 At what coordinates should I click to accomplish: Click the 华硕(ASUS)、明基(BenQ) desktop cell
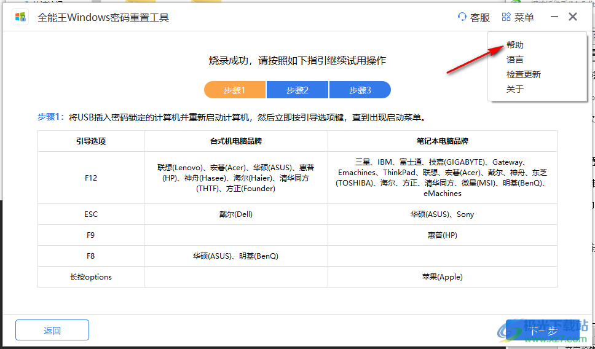236,256
